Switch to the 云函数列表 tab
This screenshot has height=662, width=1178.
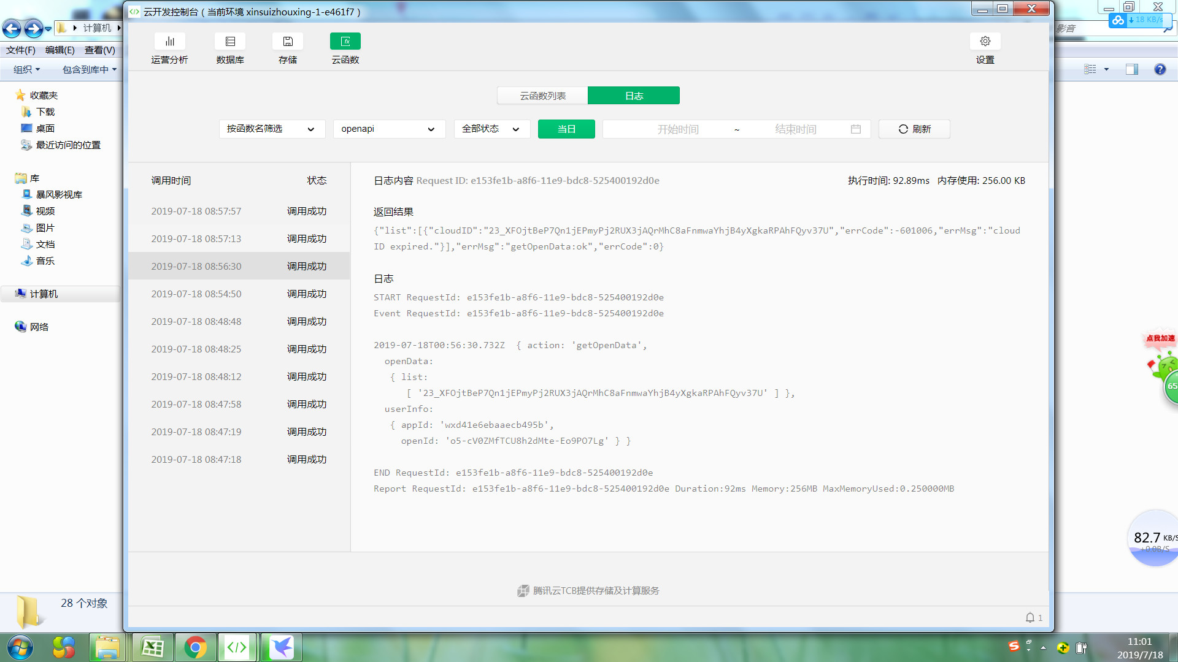(542, 96)
